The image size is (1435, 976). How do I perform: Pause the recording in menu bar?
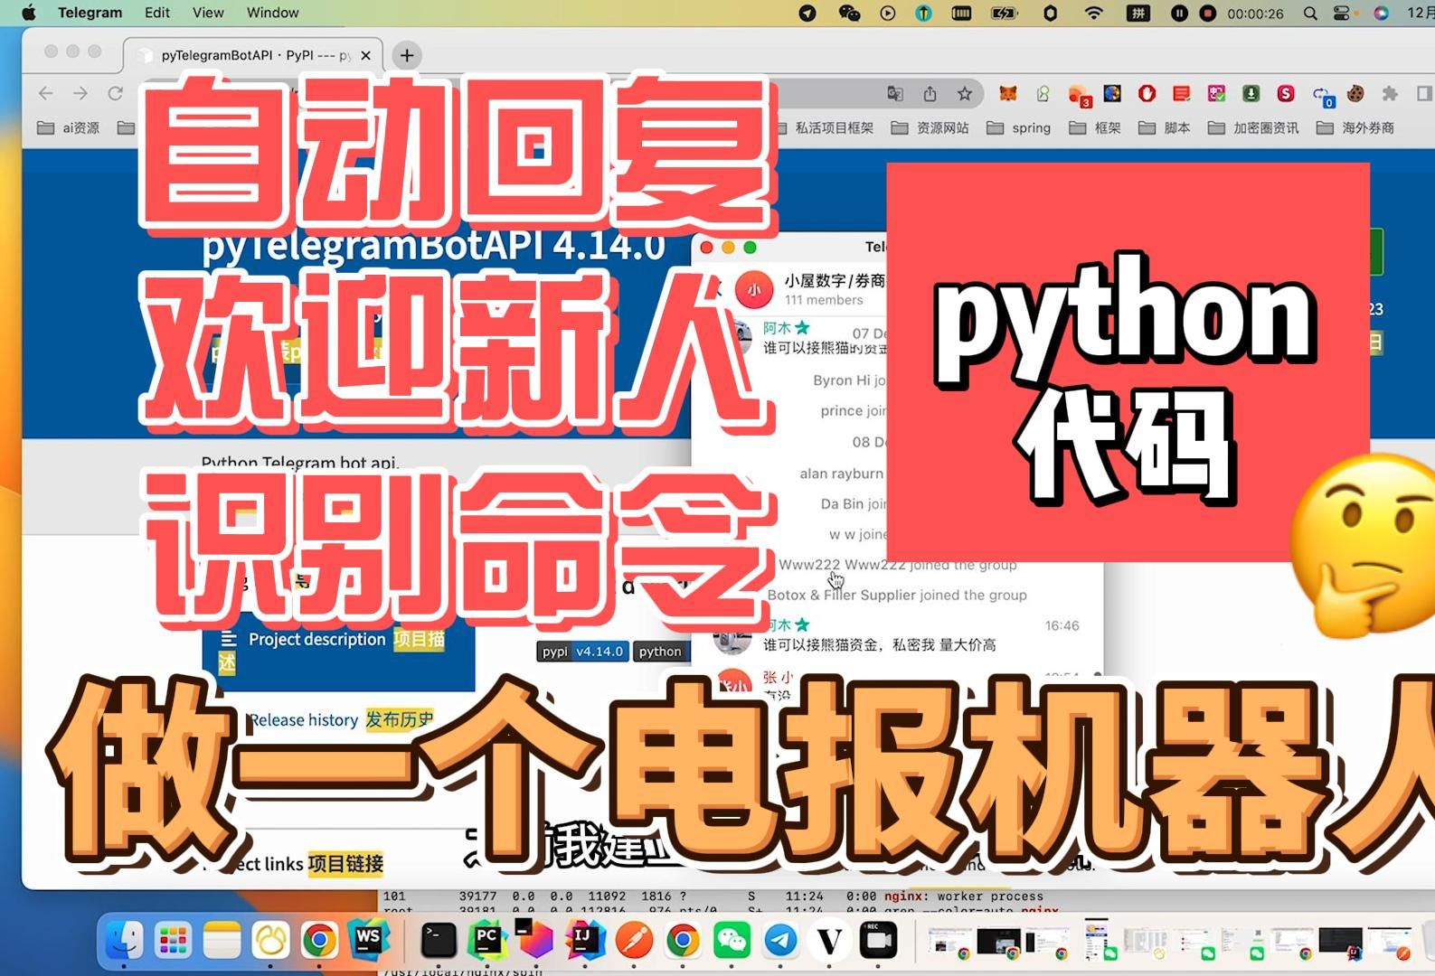click(1179, 13)
